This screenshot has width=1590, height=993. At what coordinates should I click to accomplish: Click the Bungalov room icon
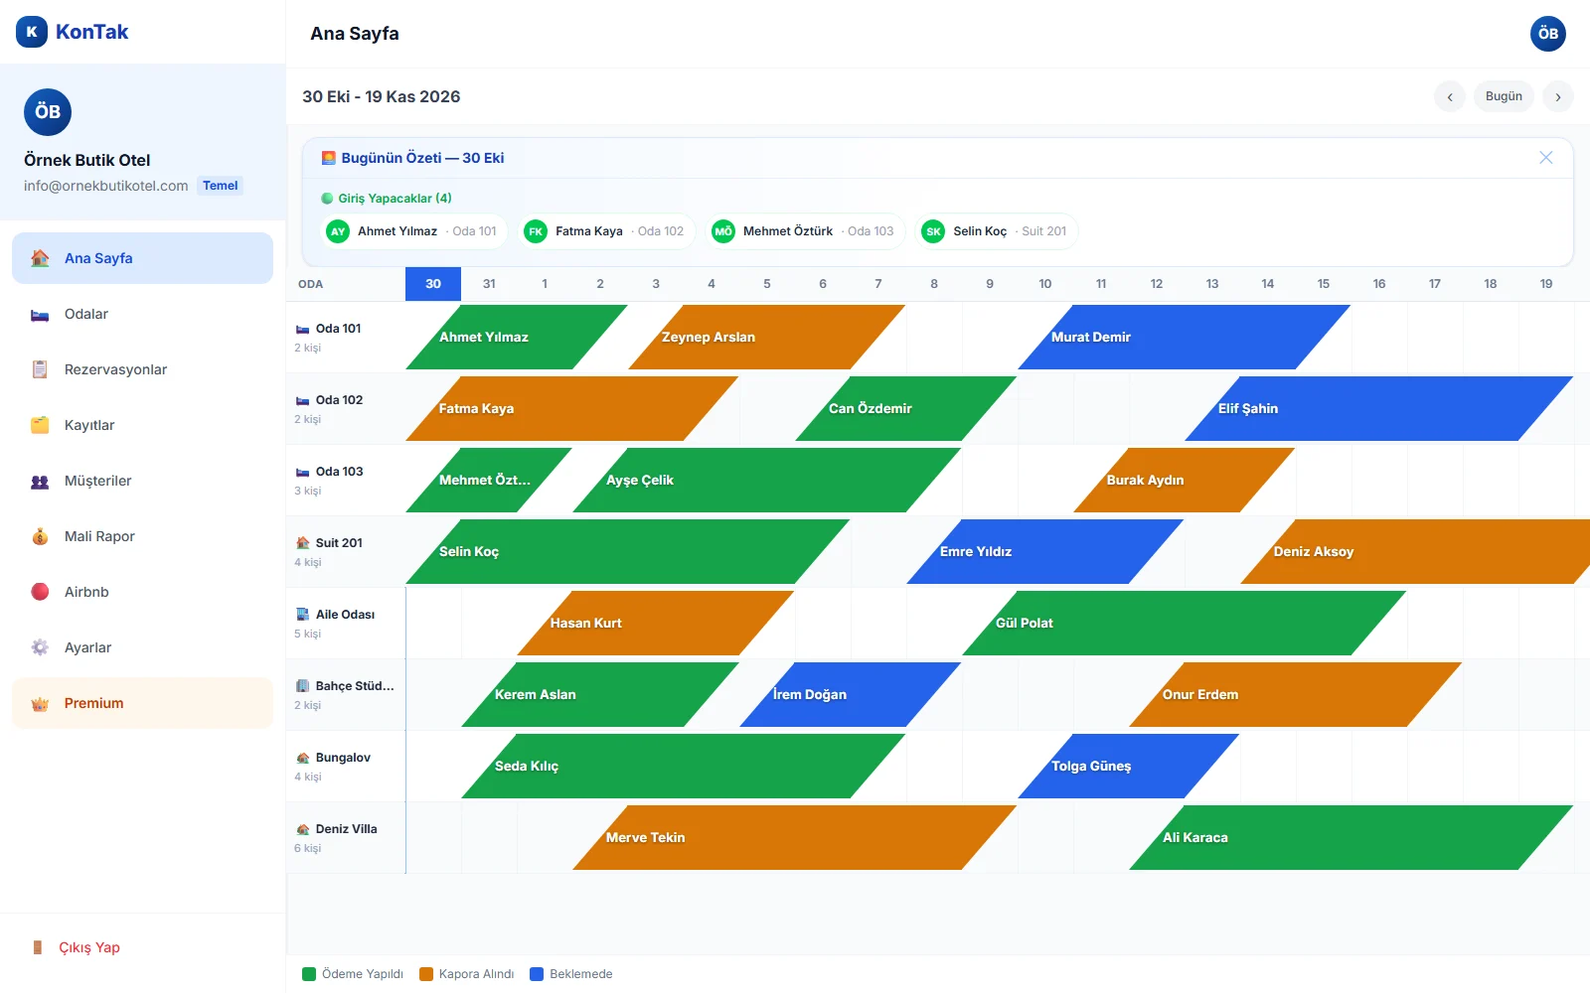pyautogui.click(x=303, y=758)
